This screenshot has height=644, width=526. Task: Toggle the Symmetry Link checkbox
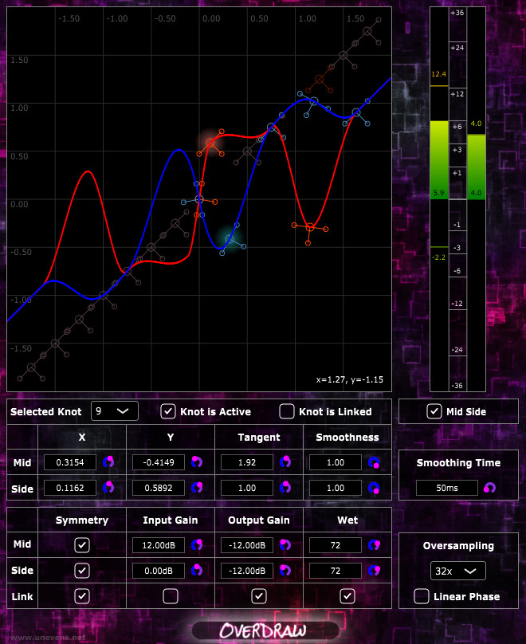82,596
